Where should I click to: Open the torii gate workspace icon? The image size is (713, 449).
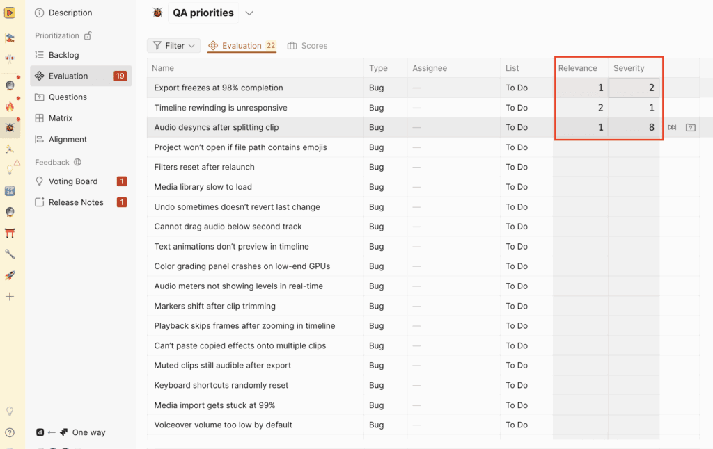pyautogui.click(x=10, y=233)
